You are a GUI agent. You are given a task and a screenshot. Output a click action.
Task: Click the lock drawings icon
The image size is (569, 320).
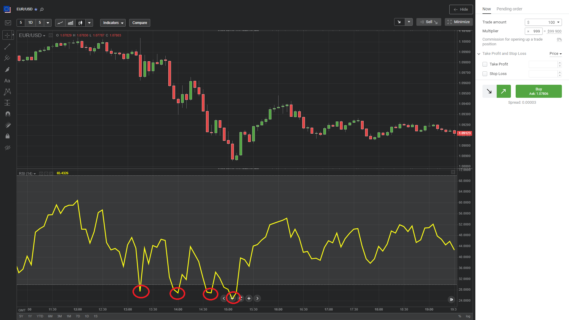8,136
